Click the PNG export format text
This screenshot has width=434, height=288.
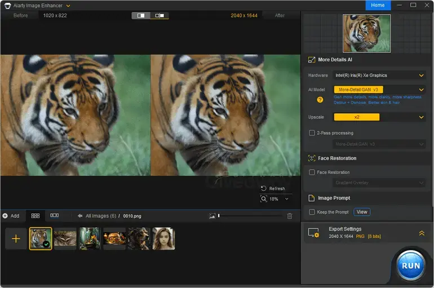pyautogui.click(x=360, y=236)
